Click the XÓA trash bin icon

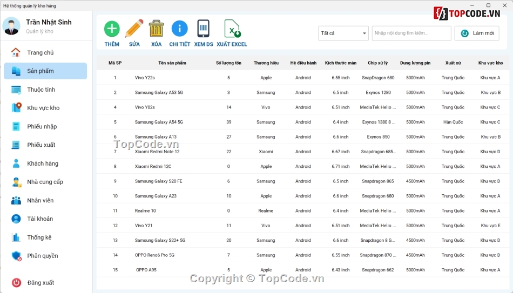point(157,29)
